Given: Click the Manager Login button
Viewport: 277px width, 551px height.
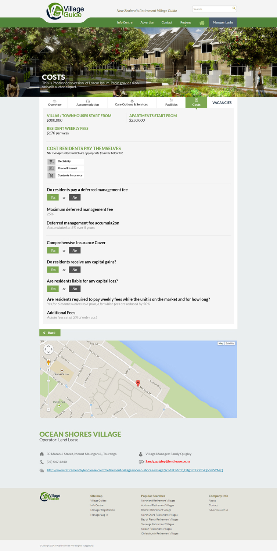Looking at the screenshot, I should [223, 22].
